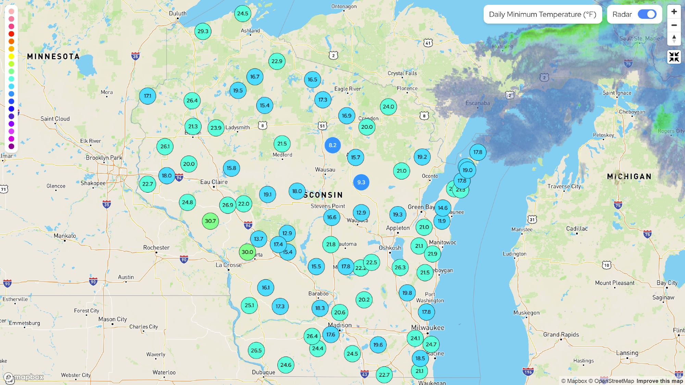Click the yellow legend color dot

tap(11, 57)
